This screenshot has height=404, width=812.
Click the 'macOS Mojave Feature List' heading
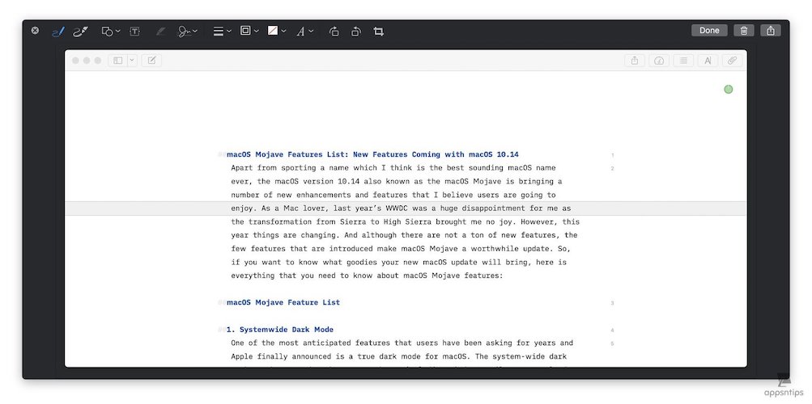283,302
